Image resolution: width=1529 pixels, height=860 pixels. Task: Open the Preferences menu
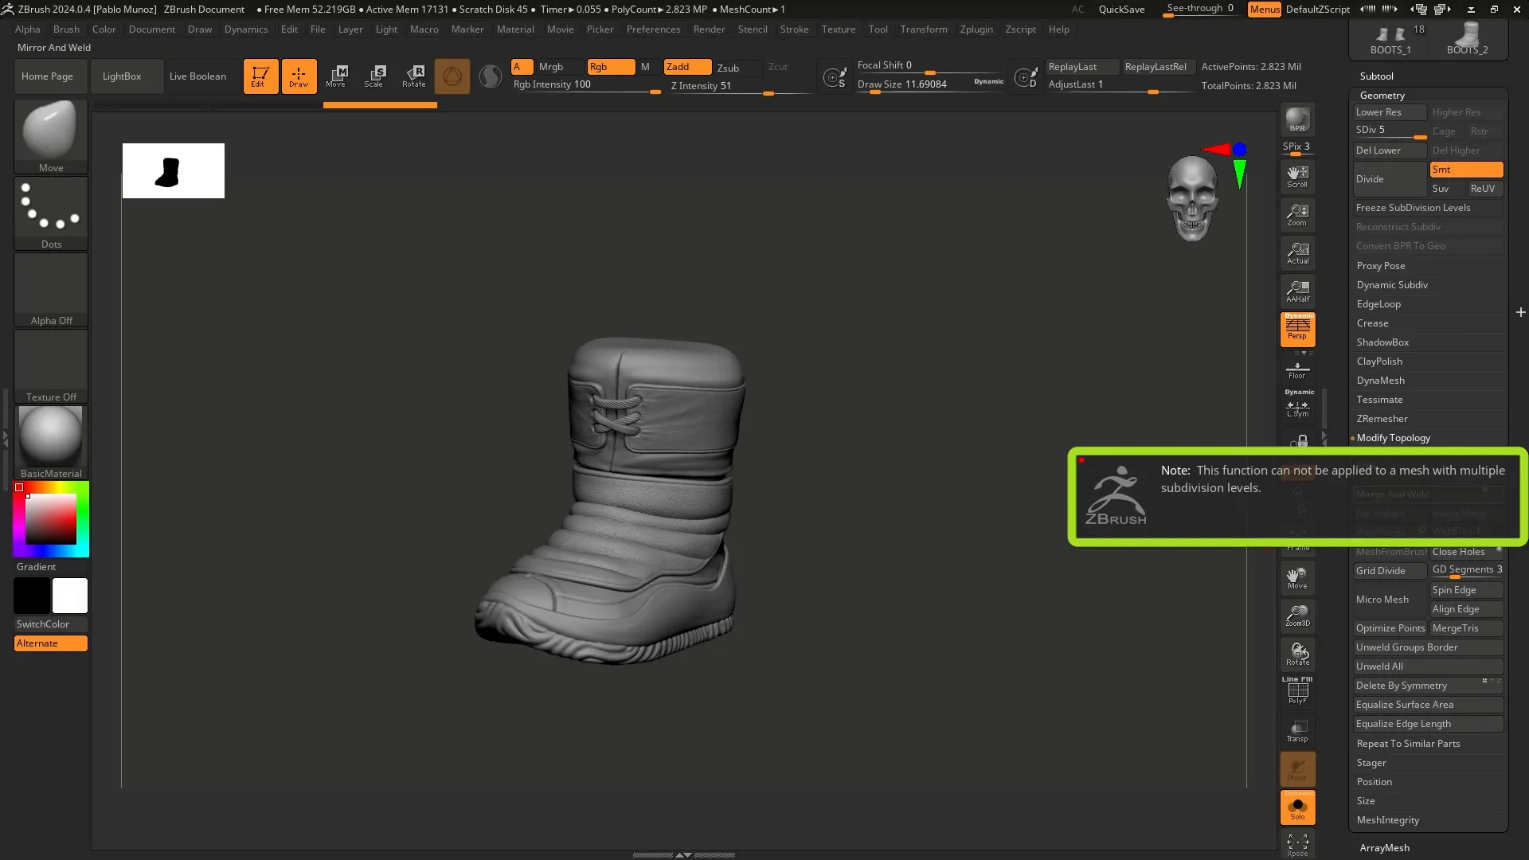tap(653, 29)
